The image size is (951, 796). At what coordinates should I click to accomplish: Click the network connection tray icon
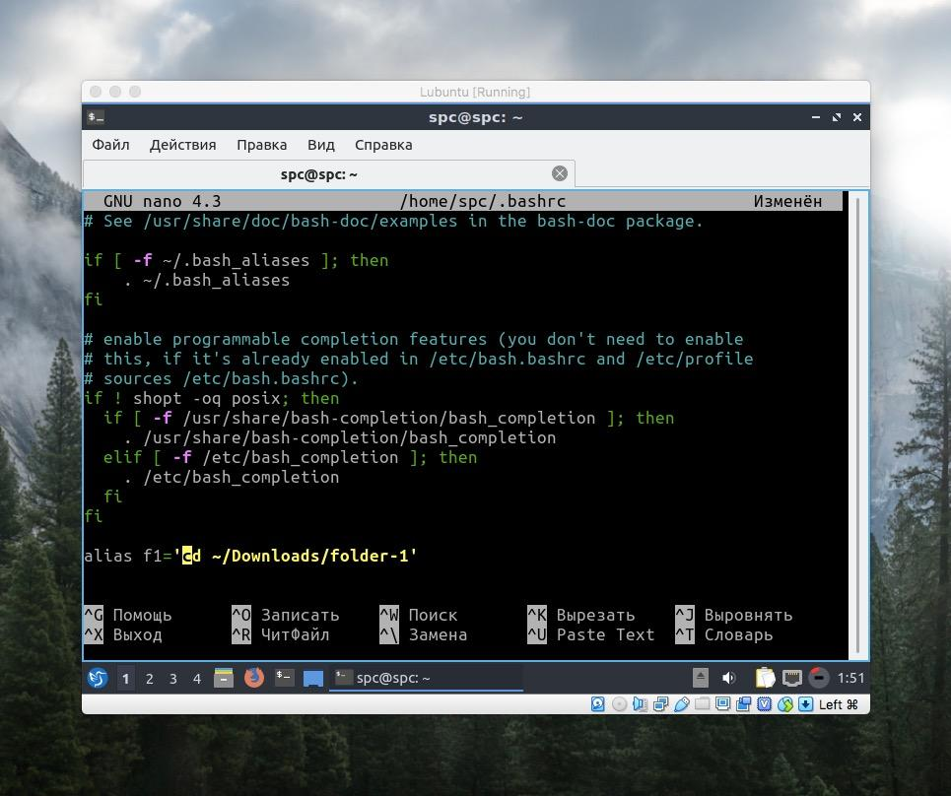792,678
